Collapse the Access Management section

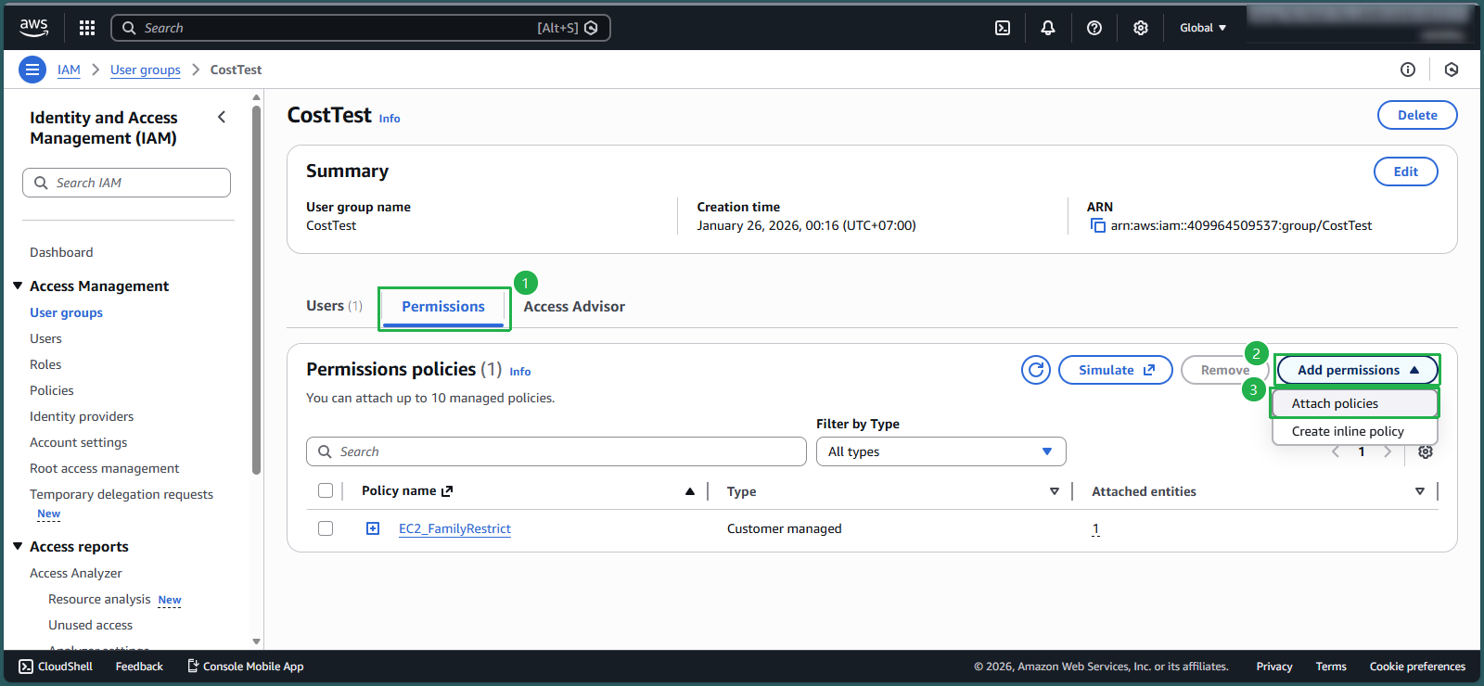click(x=18, y=286)
